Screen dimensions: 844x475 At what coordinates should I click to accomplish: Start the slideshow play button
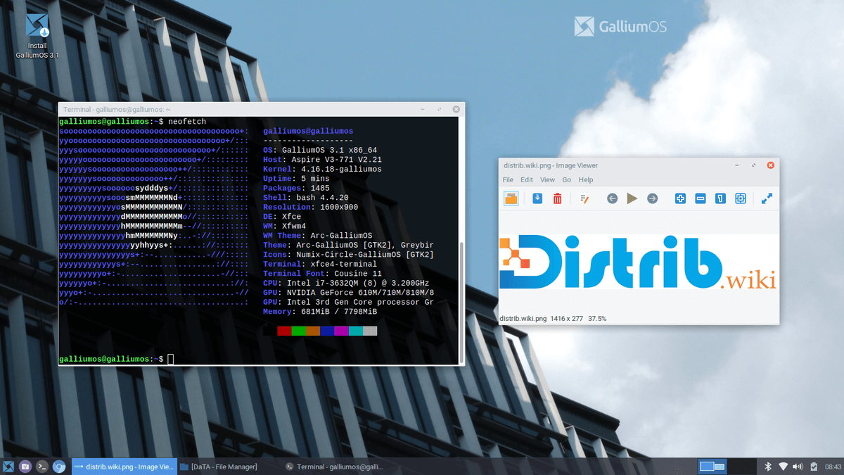pos(632,198)
